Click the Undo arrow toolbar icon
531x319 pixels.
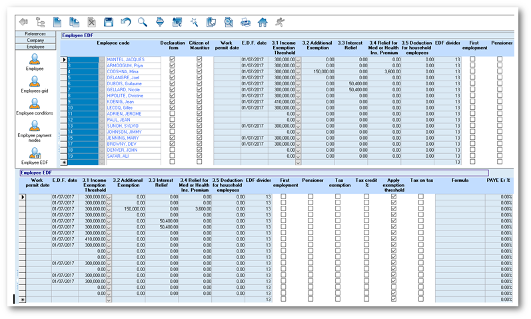pyautogui.click(x=126, y=22)
